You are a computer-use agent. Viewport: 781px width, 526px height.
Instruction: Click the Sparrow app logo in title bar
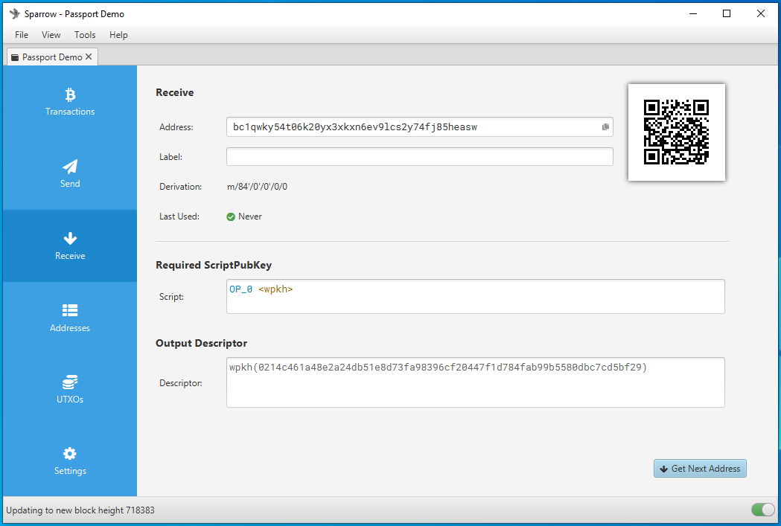[15, 14]
